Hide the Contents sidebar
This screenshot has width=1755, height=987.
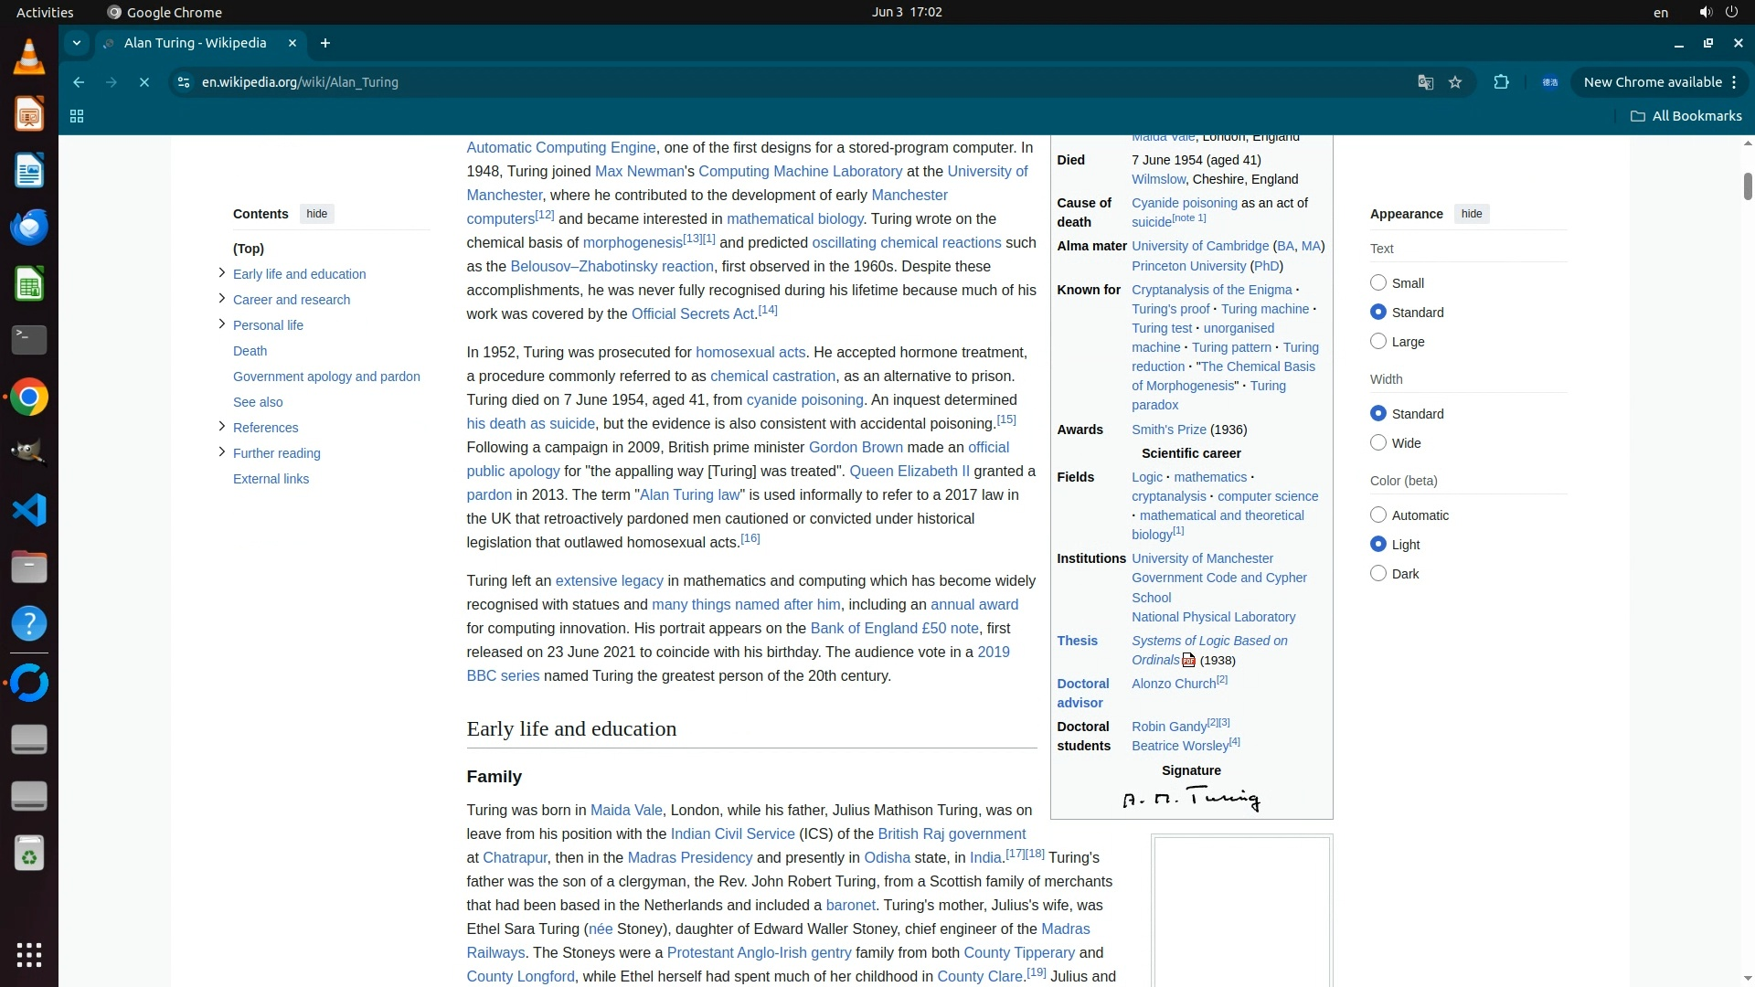pyautogui.click(x=316, y=214)
